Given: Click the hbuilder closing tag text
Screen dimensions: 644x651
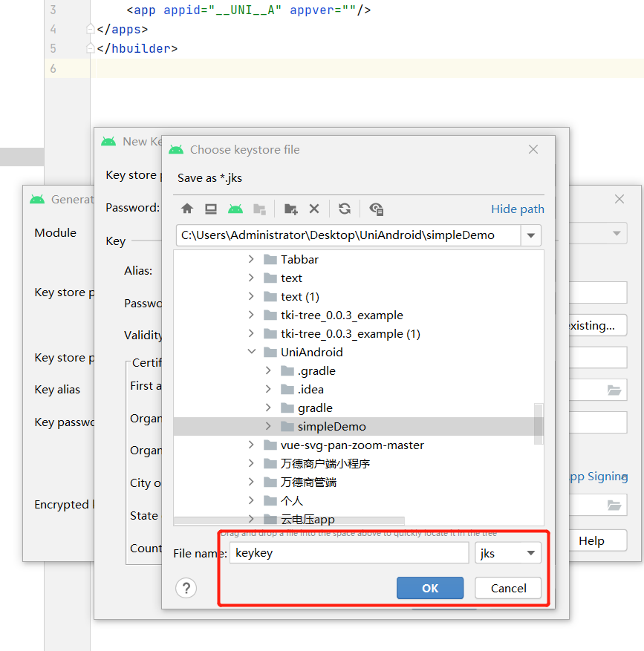Looking at the screenshot, I should coord(137,48).
